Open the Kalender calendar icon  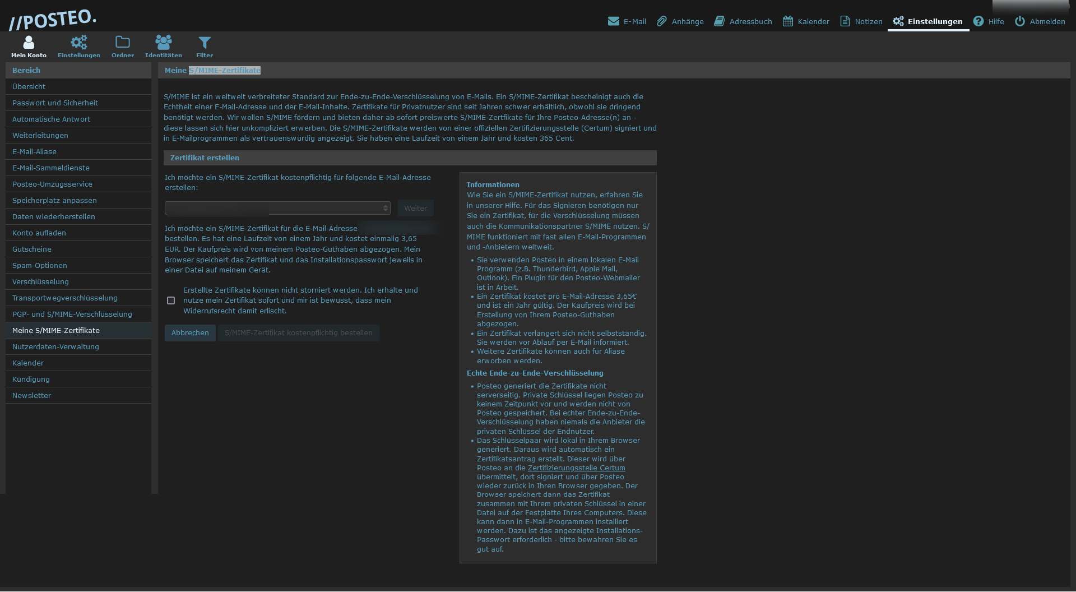tap(788, 21)
